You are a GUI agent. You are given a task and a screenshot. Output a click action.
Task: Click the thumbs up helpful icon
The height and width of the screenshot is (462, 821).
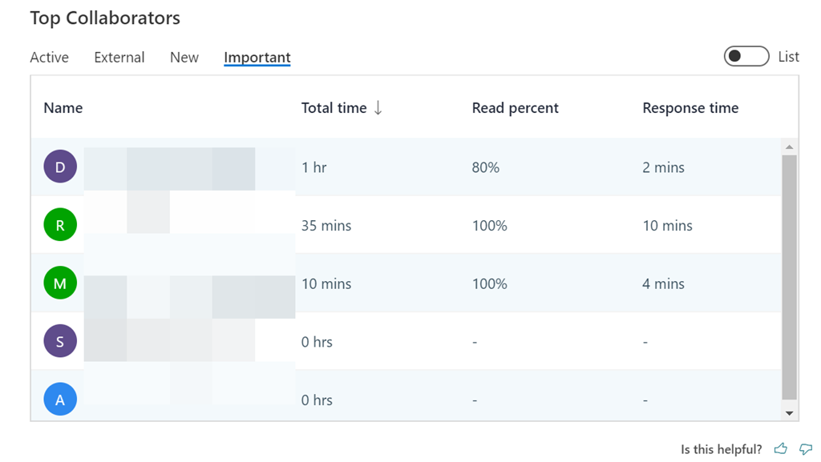click(780, 449)
